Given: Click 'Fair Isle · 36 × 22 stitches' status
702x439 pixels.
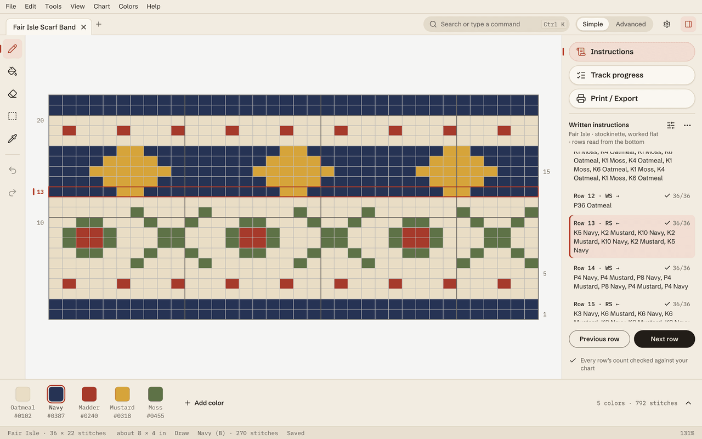Looking at the screenshot, I should 56,433.
